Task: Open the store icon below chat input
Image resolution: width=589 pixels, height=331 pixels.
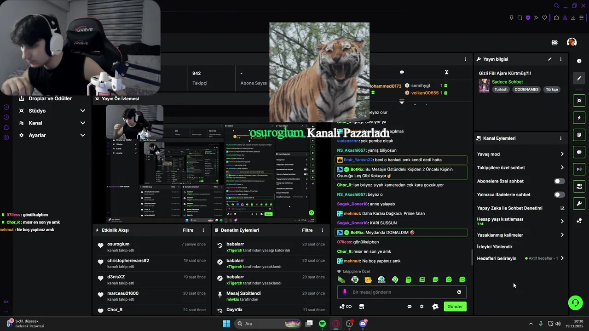Action: 362,307
